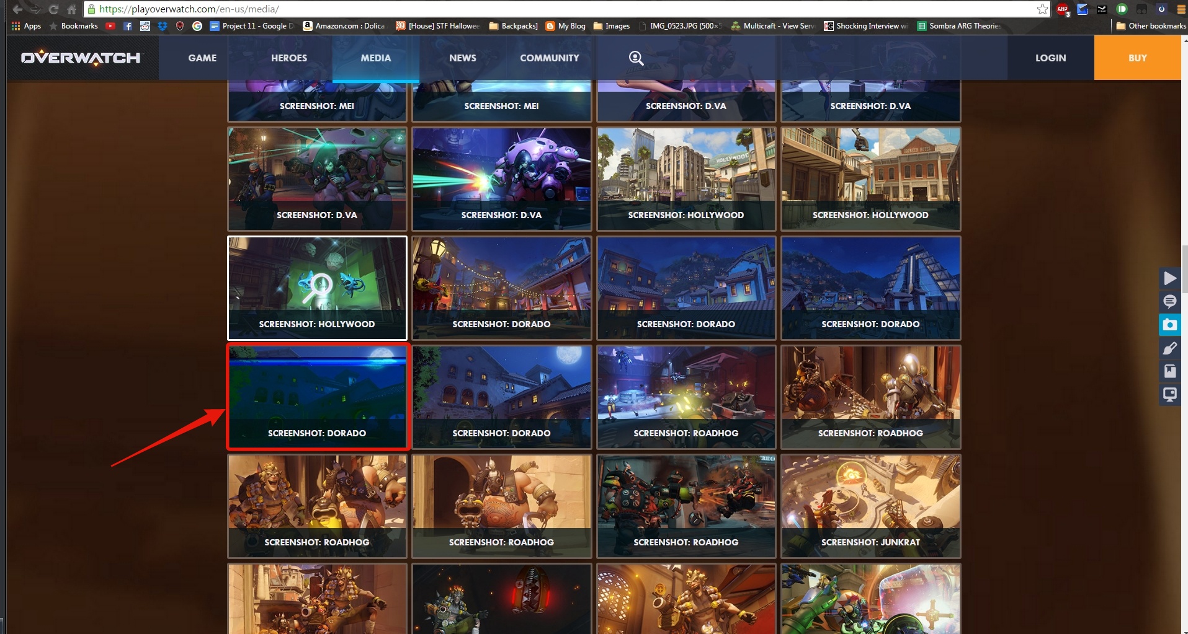
Task: Open D.Va screenshot with green laser beams
Action: tap(317, 179)
